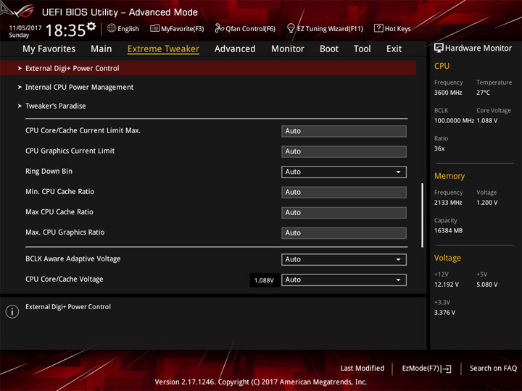
Task: Open the Tool tab
Action: (362, 49)
